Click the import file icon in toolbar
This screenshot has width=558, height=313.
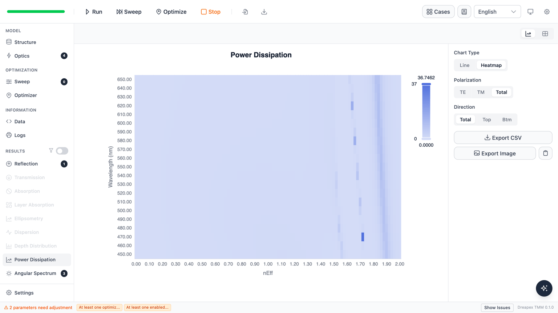[x=245, y=12]
